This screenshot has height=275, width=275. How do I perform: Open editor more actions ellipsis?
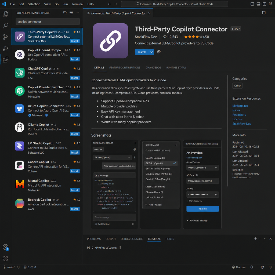click(x=270, y=13)
